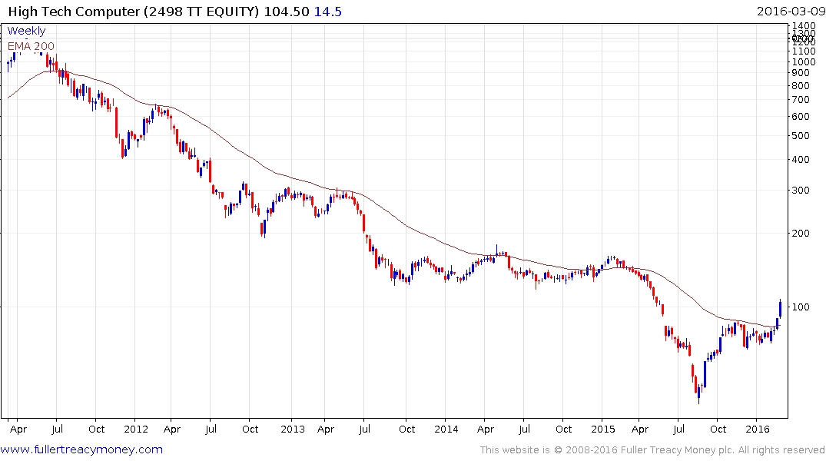Click the 700 price axis label
826x461 pixels.
[801, 100]
